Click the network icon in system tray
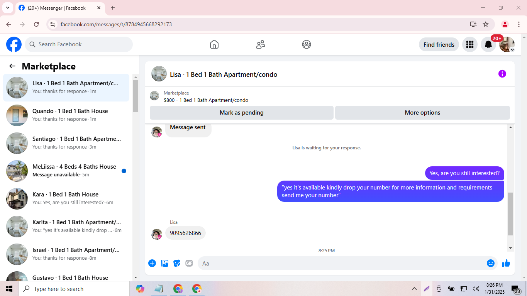527x296 pixels. [464, 289]
